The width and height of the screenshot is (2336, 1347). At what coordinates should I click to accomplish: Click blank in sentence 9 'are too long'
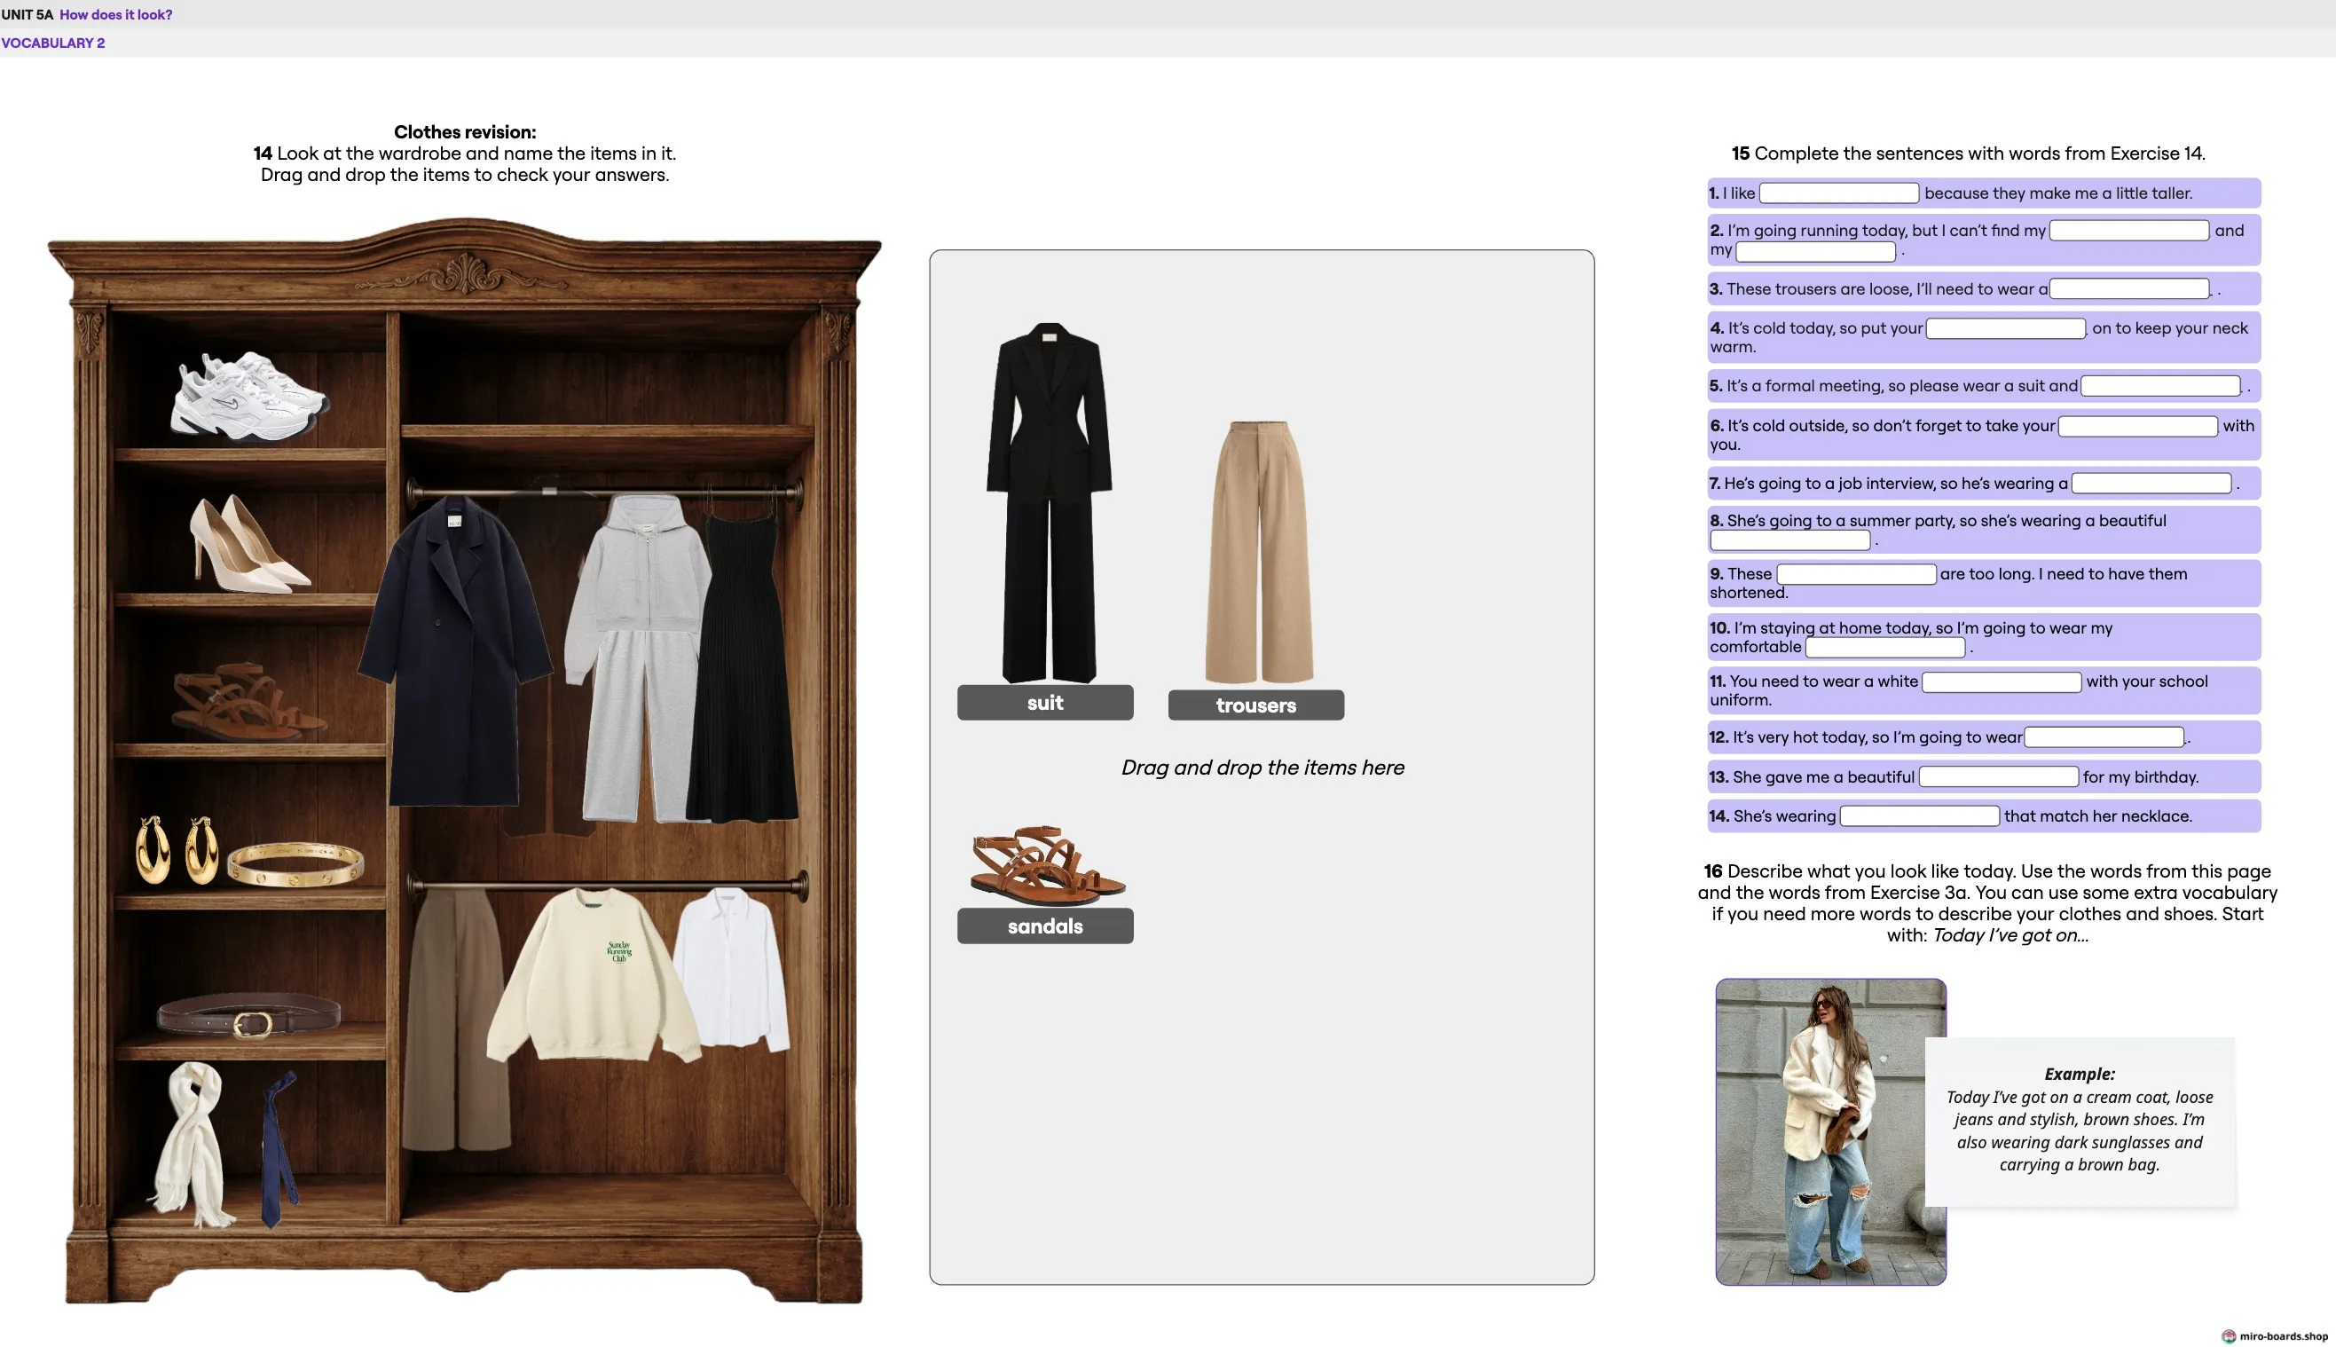pyautogui.click(x=1856, y=574)
